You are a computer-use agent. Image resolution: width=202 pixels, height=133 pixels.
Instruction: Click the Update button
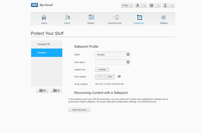click(102, 69)
